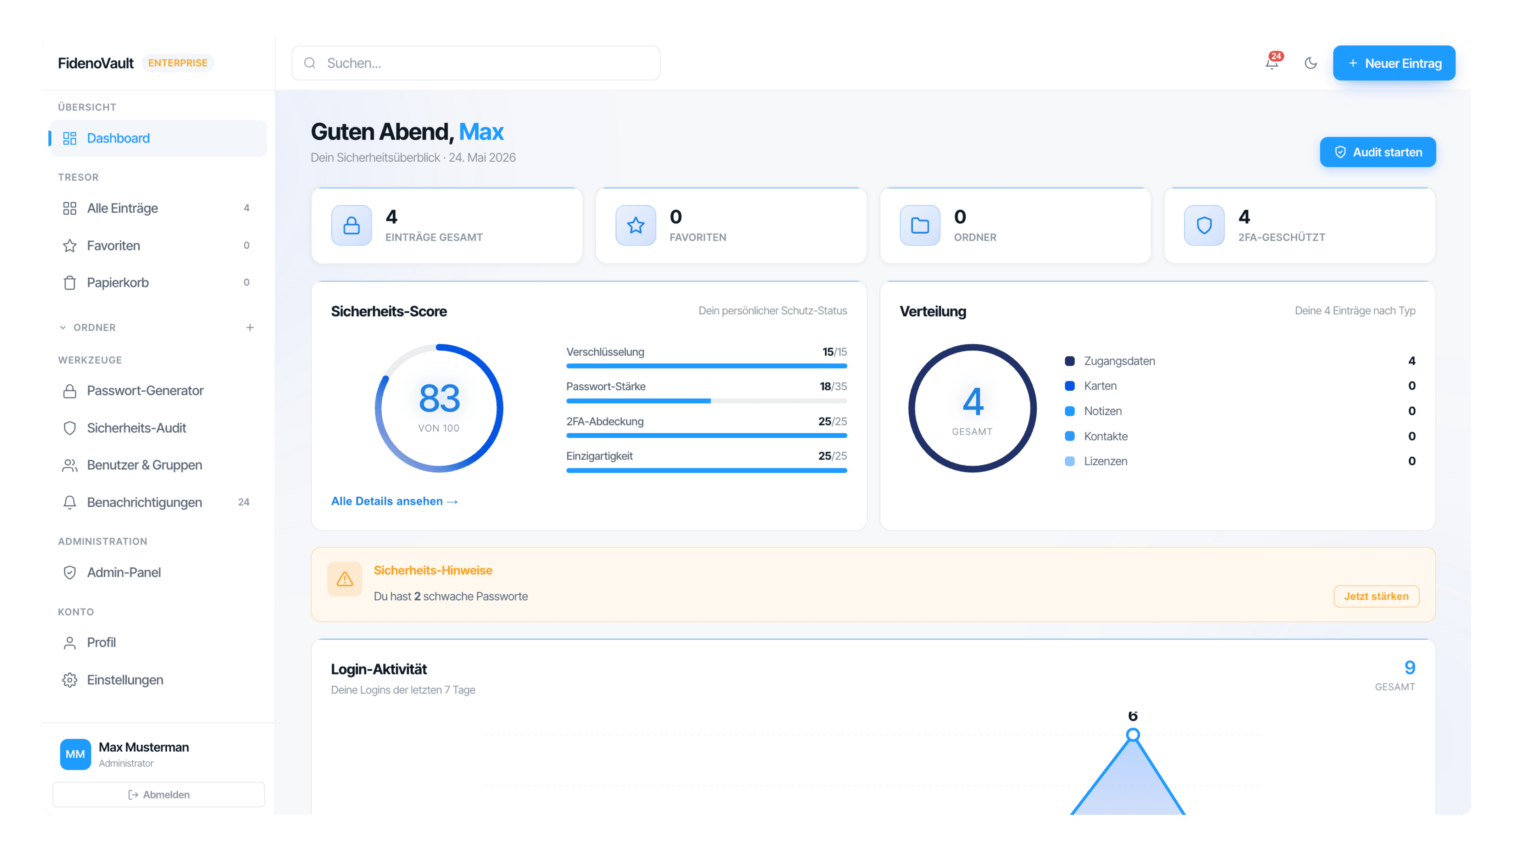Open the Sicherheits-Audit tool
The width and height of the screenshot is (1514, 851).
(x=158, y=428)
